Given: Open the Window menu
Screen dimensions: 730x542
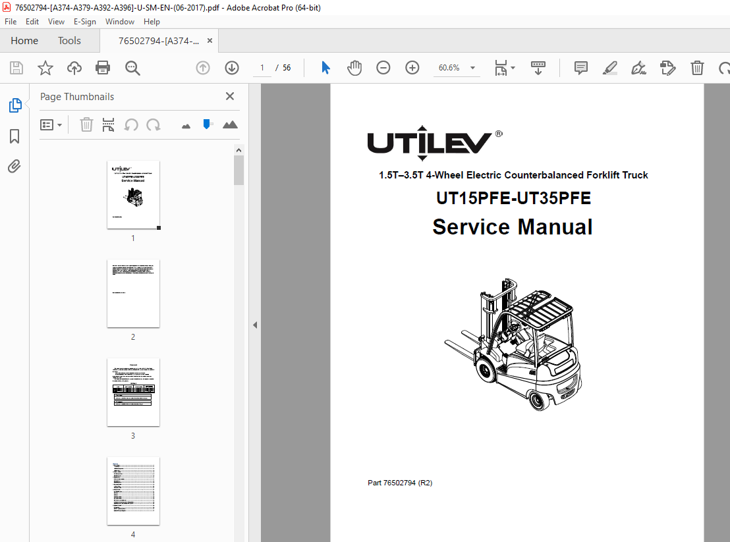Looking at the screenshot, I should point(120,21).
